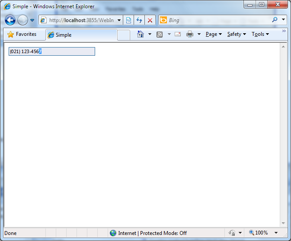
Task: Open the Safety menu
Action: click(x=236, y=35)
